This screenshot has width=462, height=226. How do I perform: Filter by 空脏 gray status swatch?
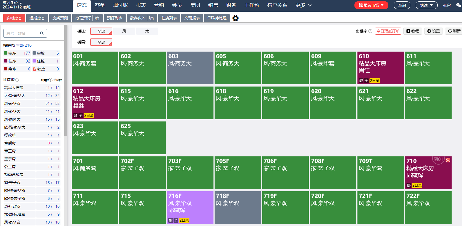[34, 53]
